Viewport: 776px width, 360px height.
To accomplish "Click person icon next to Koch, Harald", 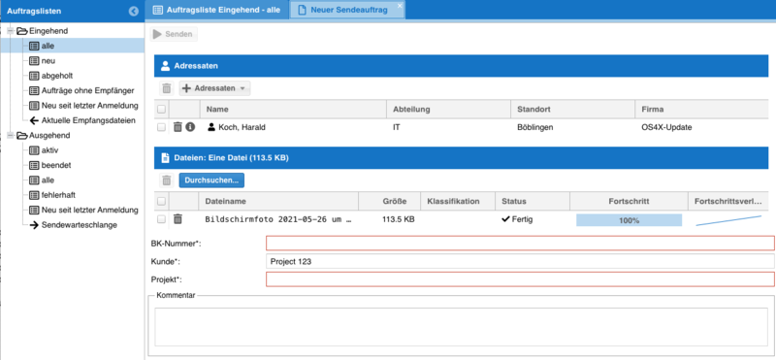I will pyautogui.click(x=211, y=127).
